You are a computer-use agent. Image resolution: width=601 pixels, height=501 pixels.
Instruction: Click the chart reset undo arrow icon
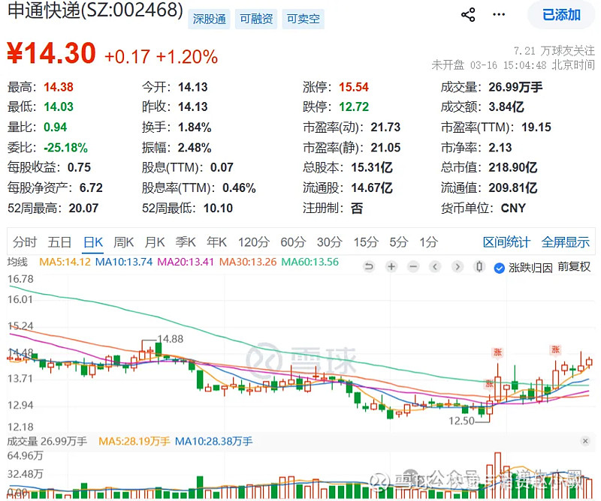369,266
